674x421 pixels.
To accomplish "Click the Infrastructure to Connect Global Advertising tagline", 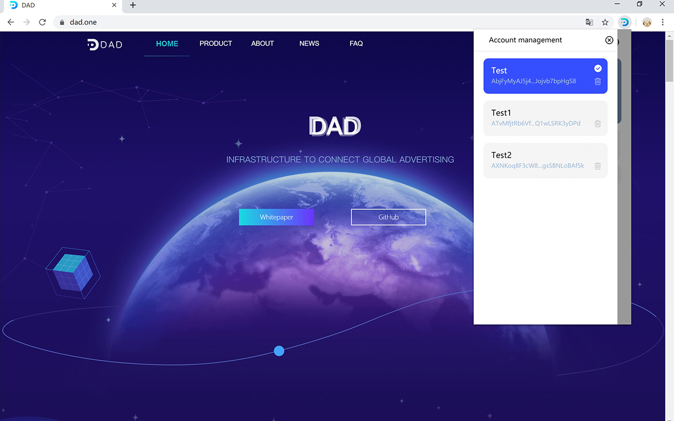I will pyautogui.click(x=340, y=159).
